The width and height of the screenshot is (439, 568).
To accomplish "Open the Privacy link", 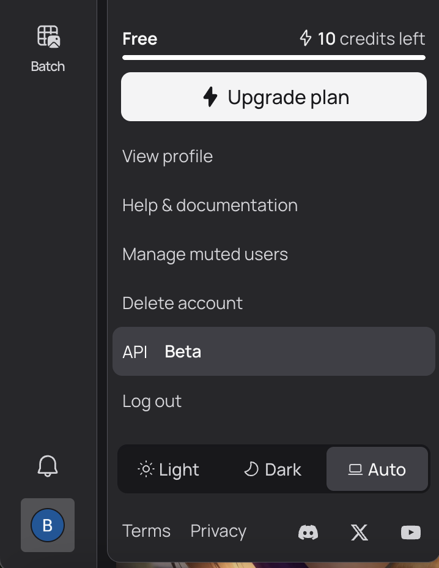I will pyautogui.click(x=218, y=531).
